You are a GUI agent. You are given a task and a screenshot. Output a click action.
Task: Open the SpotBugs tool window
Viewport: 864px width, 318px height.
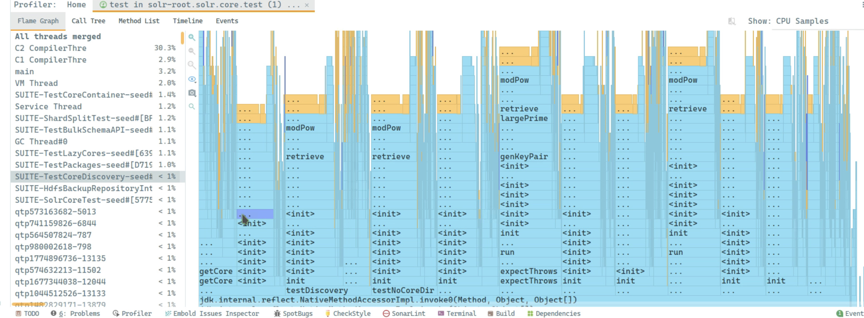[x=293, y=313]
